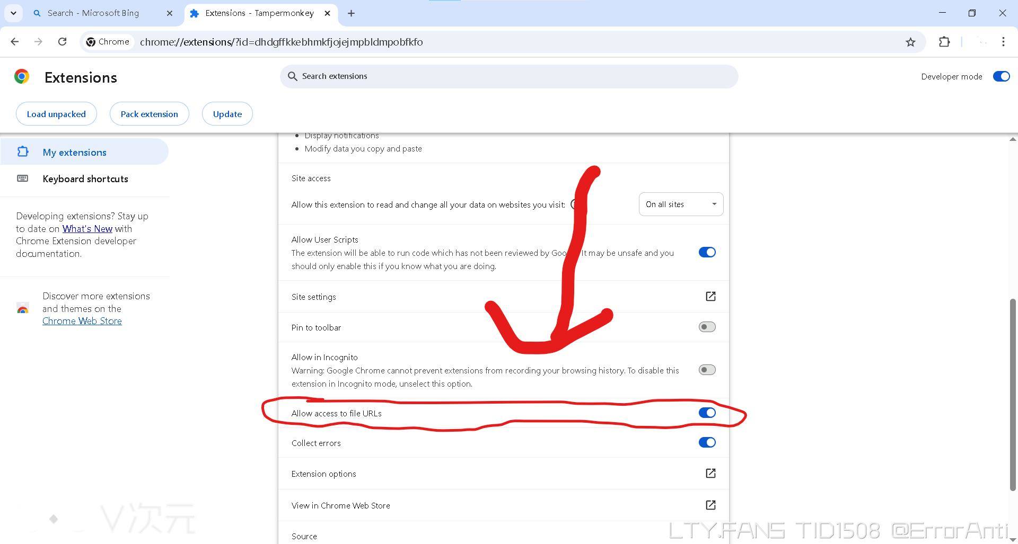
Task: Select the Extensions - Tampermonkey tab
Action: coord(260,13)
